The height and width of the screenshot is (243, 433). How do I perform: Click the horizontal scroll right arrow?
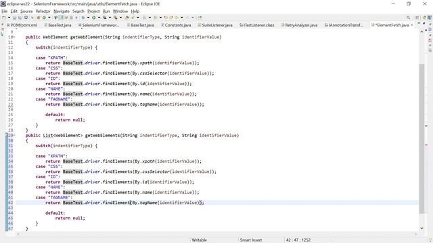click(x=415, y=234)
